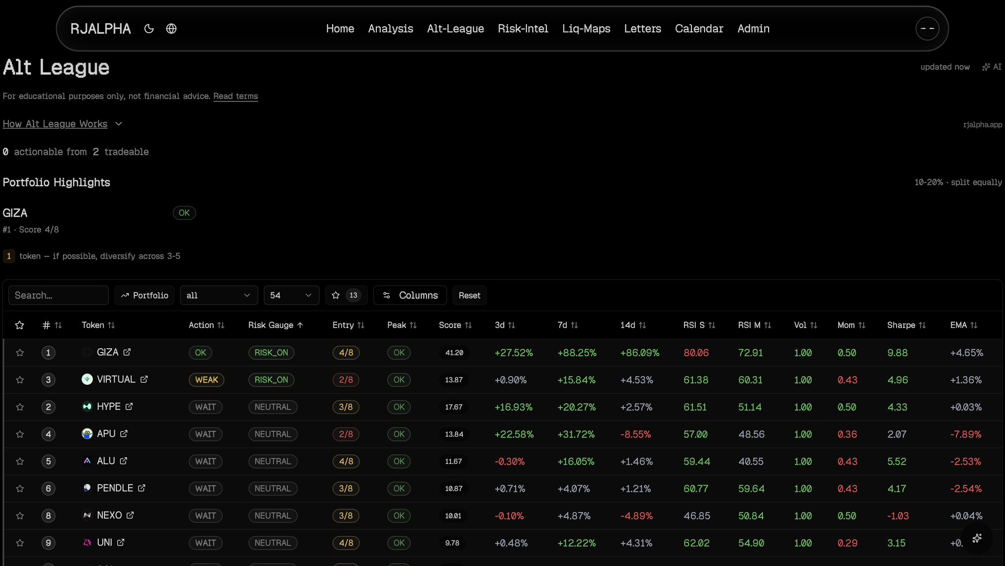Toggle dark mode moon icon
The height and width of the screenshot is (566, 1005).
tap(149, 29)
